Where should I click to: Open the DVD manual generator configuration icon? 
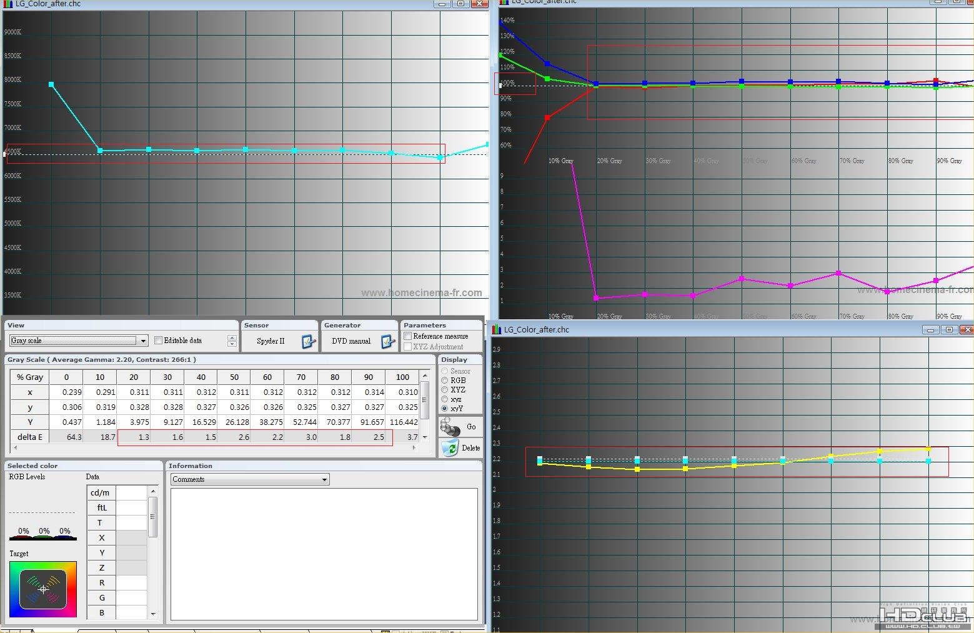coord(388,341)
